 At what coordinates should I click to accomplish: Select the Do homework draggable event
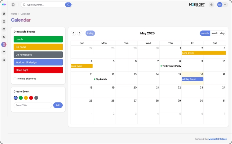tap(38, 55)
